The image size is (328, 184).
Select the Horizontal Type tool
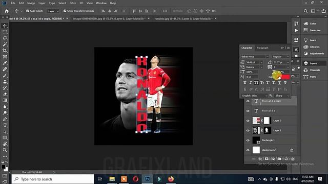pos(5,125)
